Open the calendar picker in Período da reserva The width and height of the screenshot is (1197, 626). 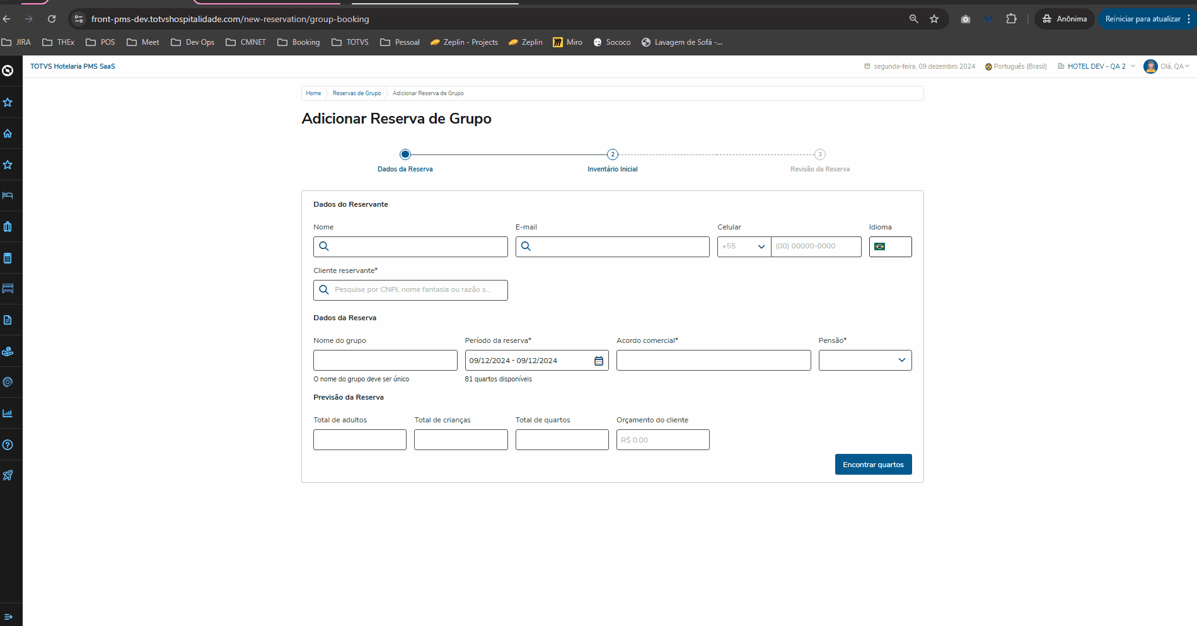coord(599,361)
